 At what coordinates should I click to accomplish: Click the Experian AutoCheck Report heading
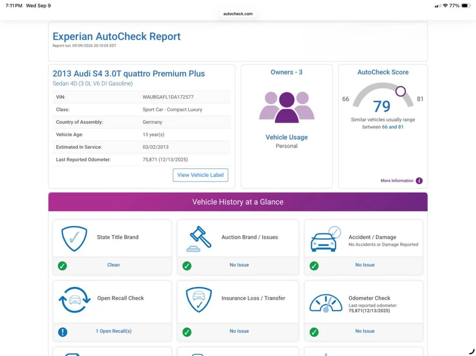point(116,37)
